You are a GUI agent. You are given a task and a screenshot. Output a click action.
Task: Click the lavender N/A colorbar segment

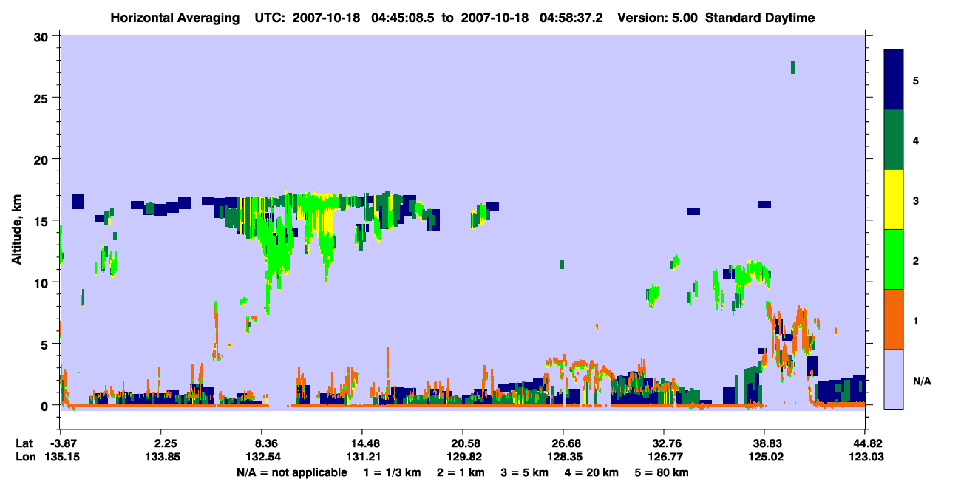(894, 378)
